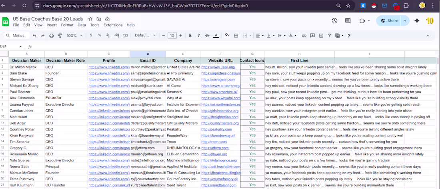Viewport: 440px width, 189px height.
Task: Open the File menu
Action: (16, 25)
